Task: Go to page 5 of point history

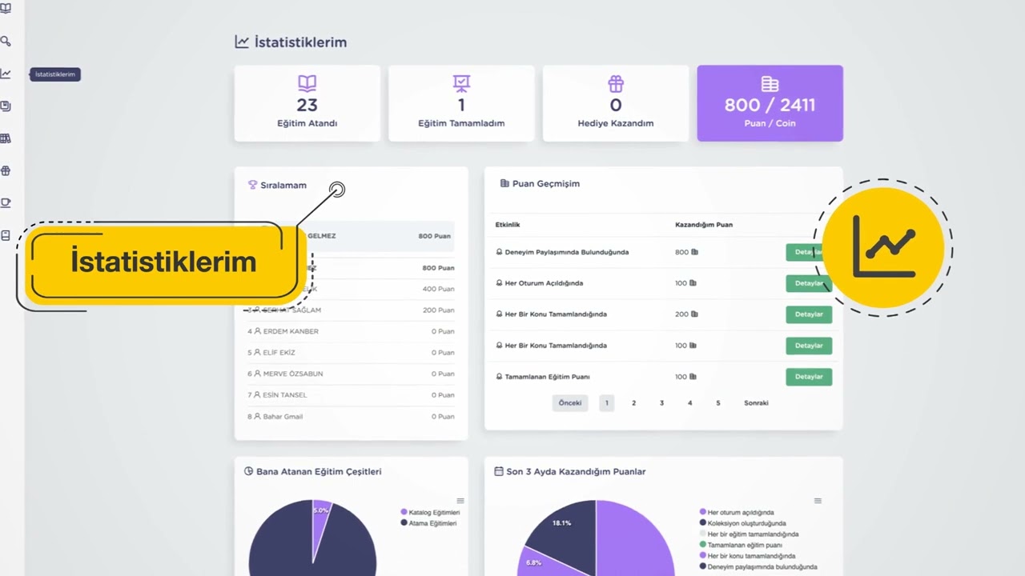Action: (717, 403)
